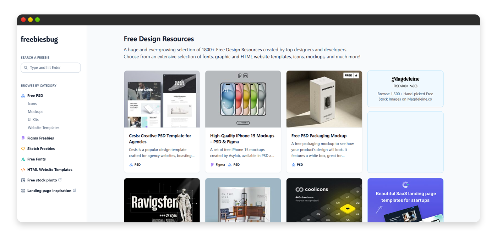This screenshot has width=497, height=248.
Task: Select UI Kits in the sidebar
Action: point(33,120)
